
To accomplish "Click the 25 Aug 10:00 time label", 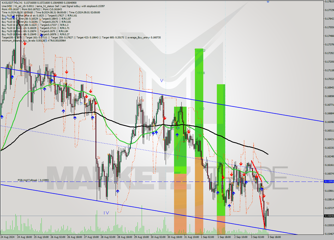I will click(x=41, y=237).
